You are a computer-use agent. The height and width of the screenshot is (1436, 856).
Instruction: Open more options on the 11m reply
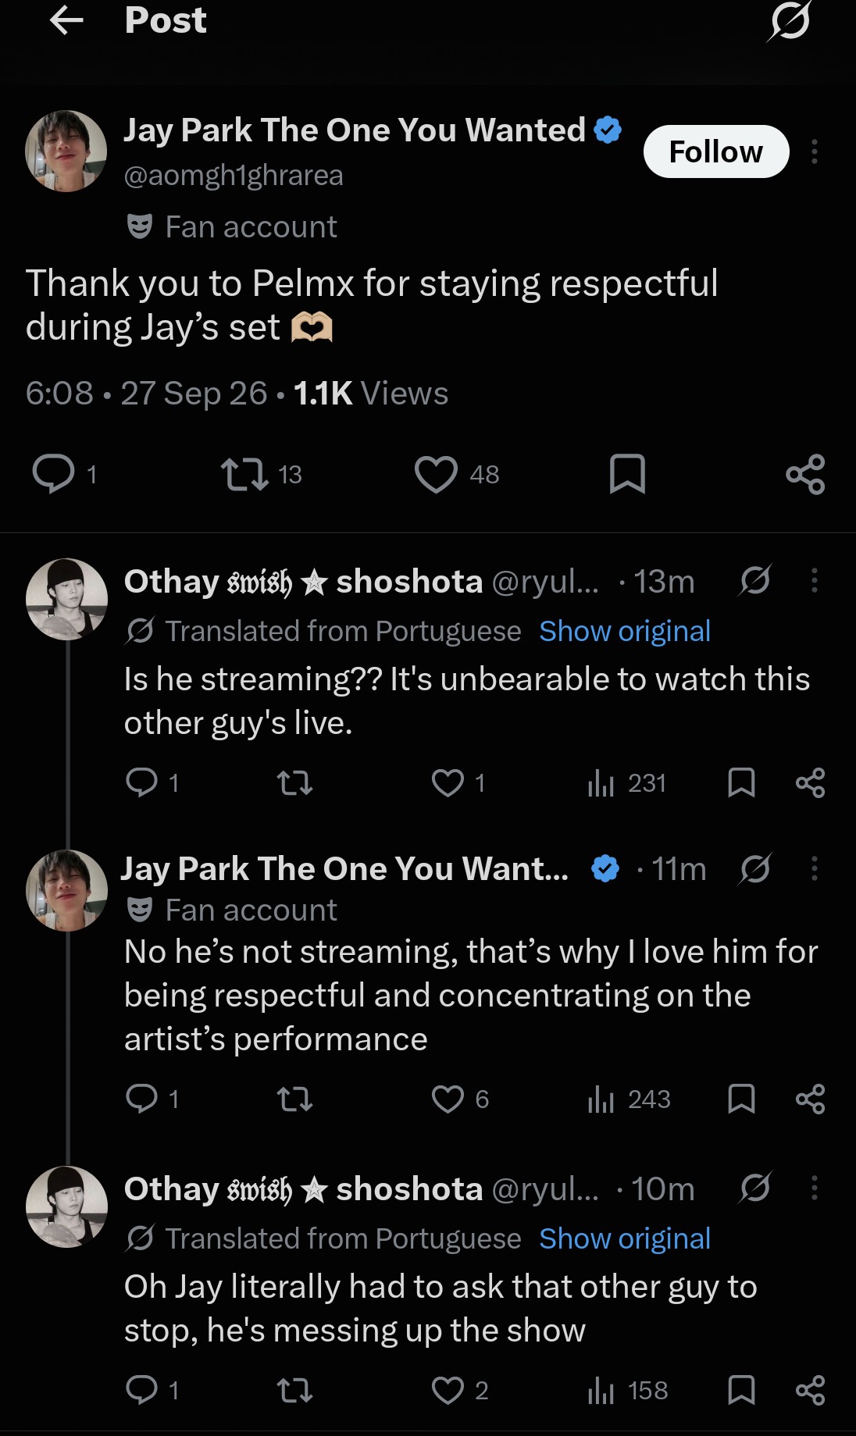pyautogui.click(x=815, y=868)
